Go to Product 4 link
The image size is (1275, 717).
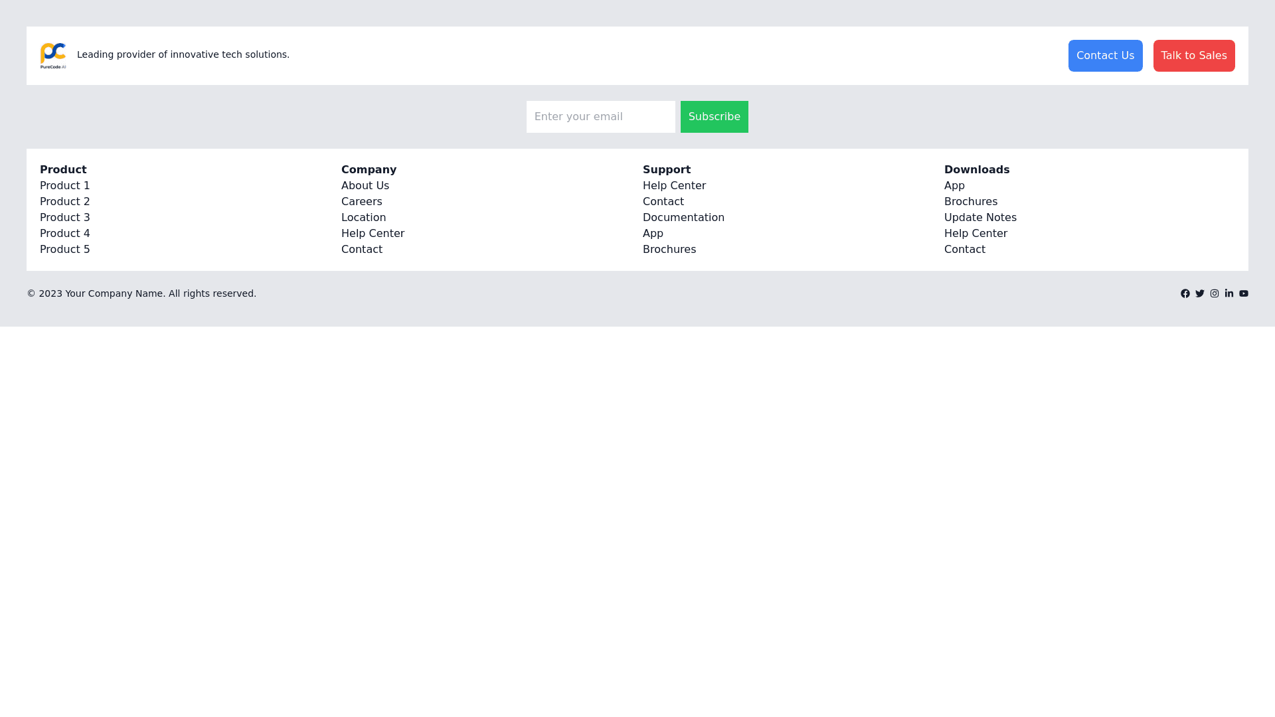click(x=65, y=234)
